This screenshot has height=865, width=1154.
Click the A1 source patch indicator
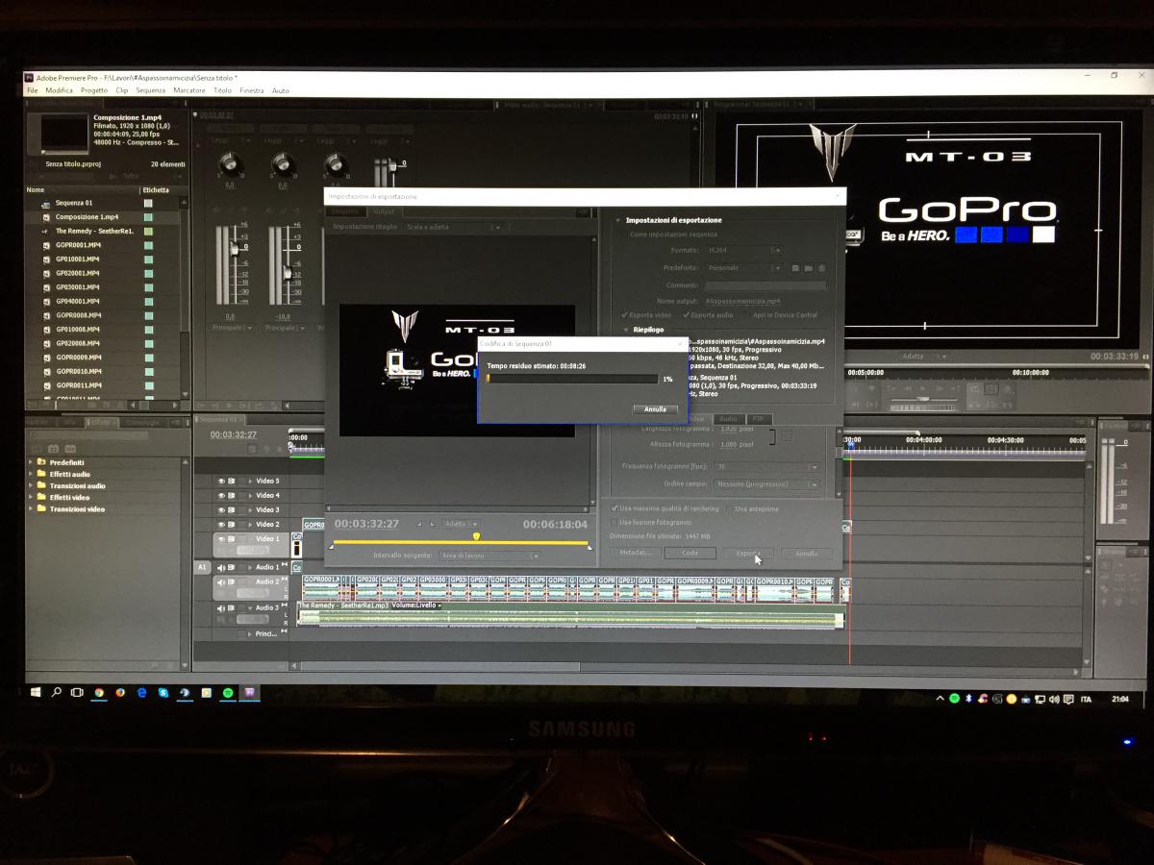coord(202,568)
